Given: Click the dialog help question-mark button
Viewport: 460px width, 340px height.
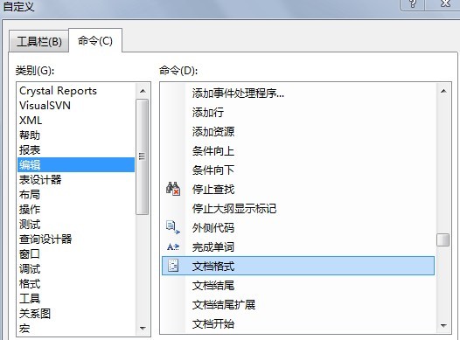Looking at the screenshot, I should [413, 3].
